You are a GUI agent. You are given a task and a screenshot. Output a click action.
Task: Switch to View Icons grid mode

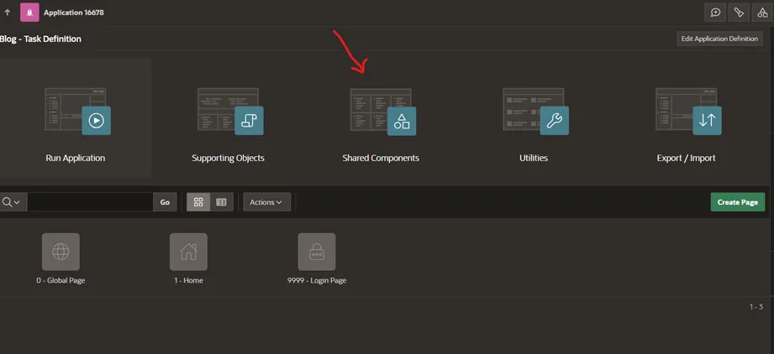[x=198, y=202]
